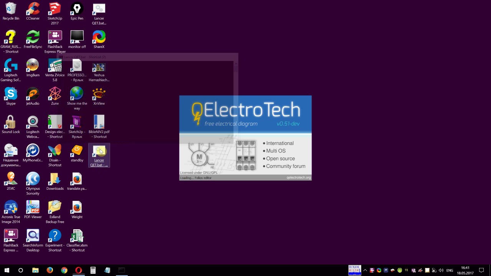This screenshot has height=276, width=491.
Task: Expand hidden system tray icons
Action: click(x=365, y=270)
